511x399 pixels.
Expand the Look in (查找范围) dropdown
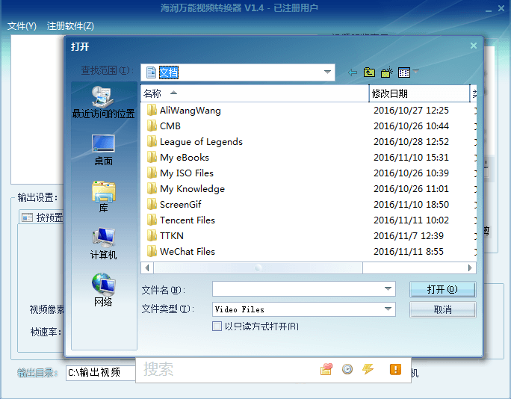(327, 72)
